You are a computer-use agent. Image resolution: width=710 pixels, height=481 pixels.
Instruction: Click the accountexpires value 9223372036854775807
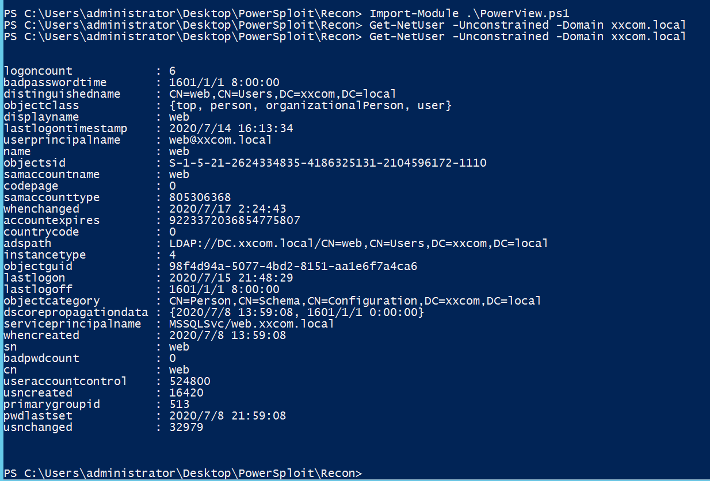click(234, 221)
